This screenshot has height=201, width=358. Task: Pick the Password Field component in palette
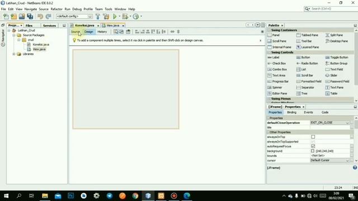point(337,82)
